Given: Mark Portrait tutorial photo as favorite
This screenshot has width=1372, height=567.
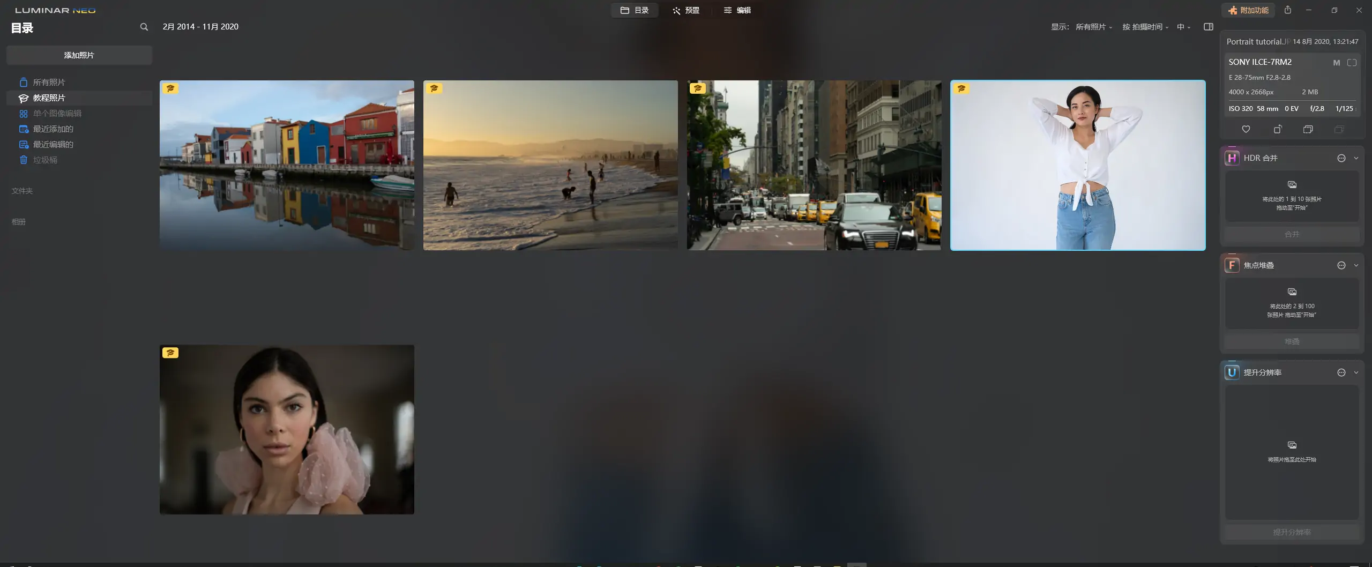Looking at the screenshot, I should pyautogui.click(x=1245, y=129).
